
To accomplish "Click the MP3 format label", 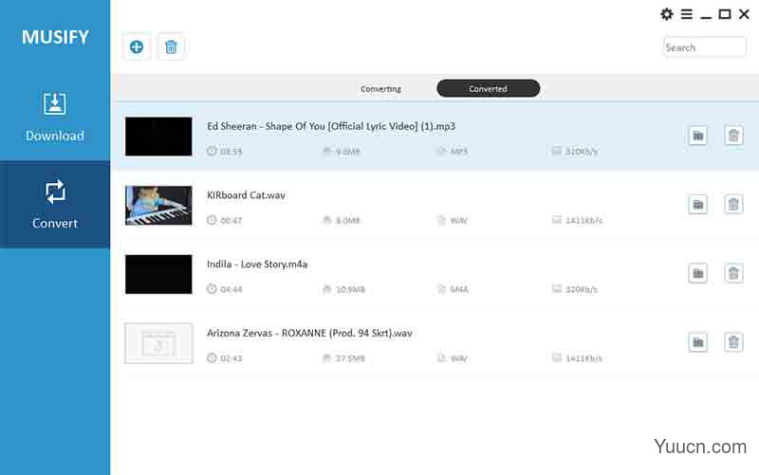I will coord(459,152).
